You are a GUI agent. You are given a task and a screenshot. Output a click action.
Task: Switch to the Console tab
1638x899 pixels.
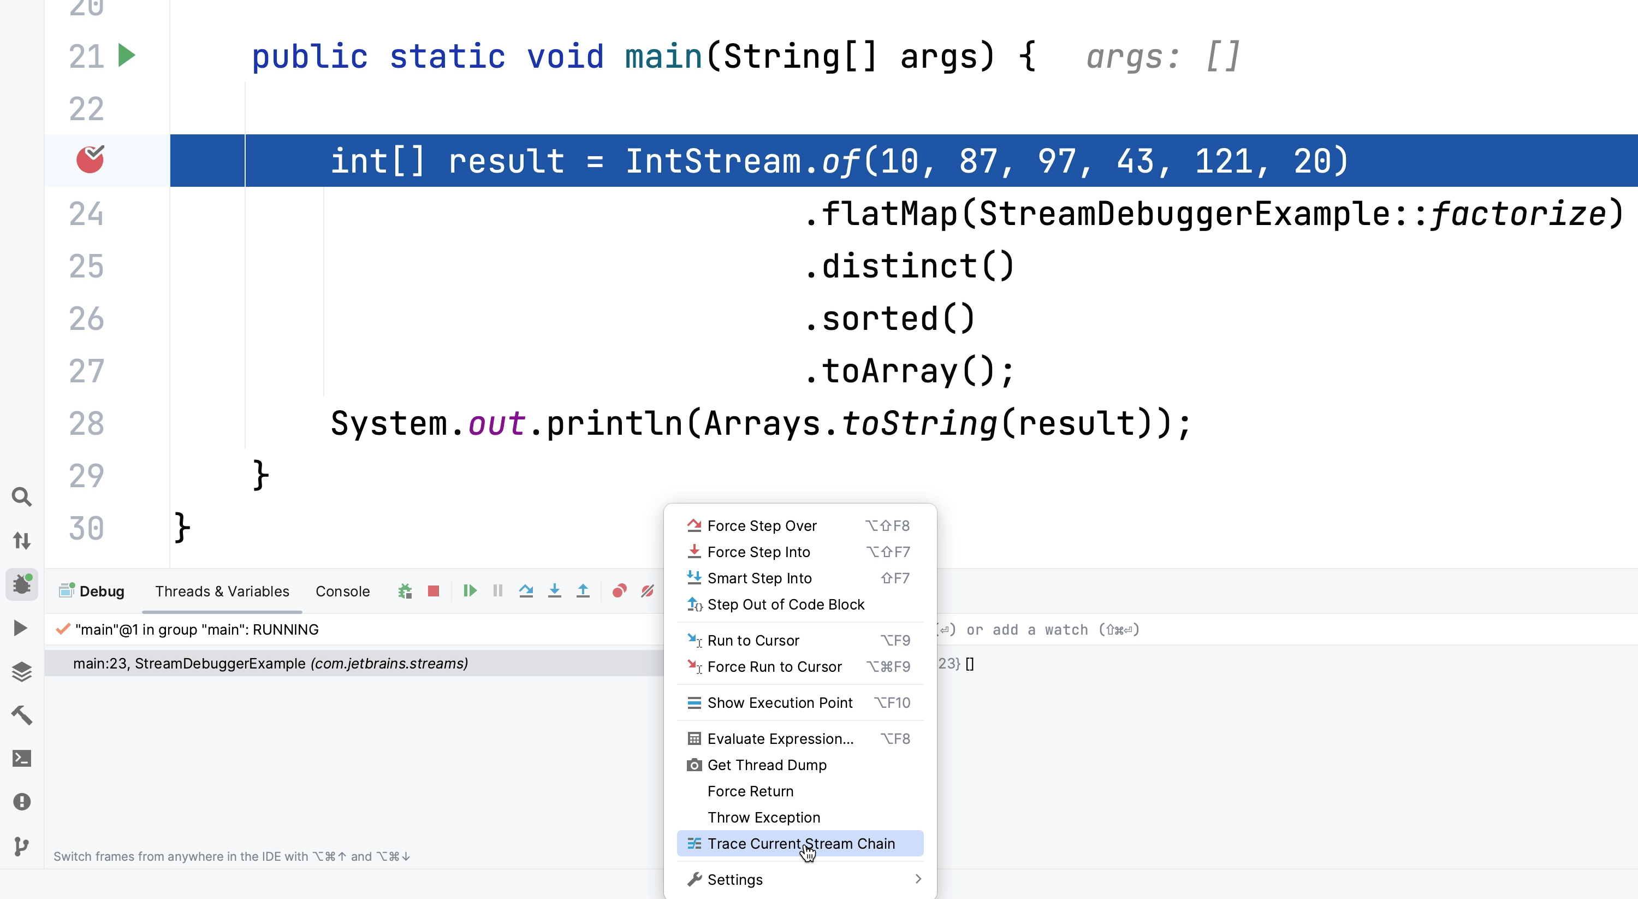click(x=342, y=591)
